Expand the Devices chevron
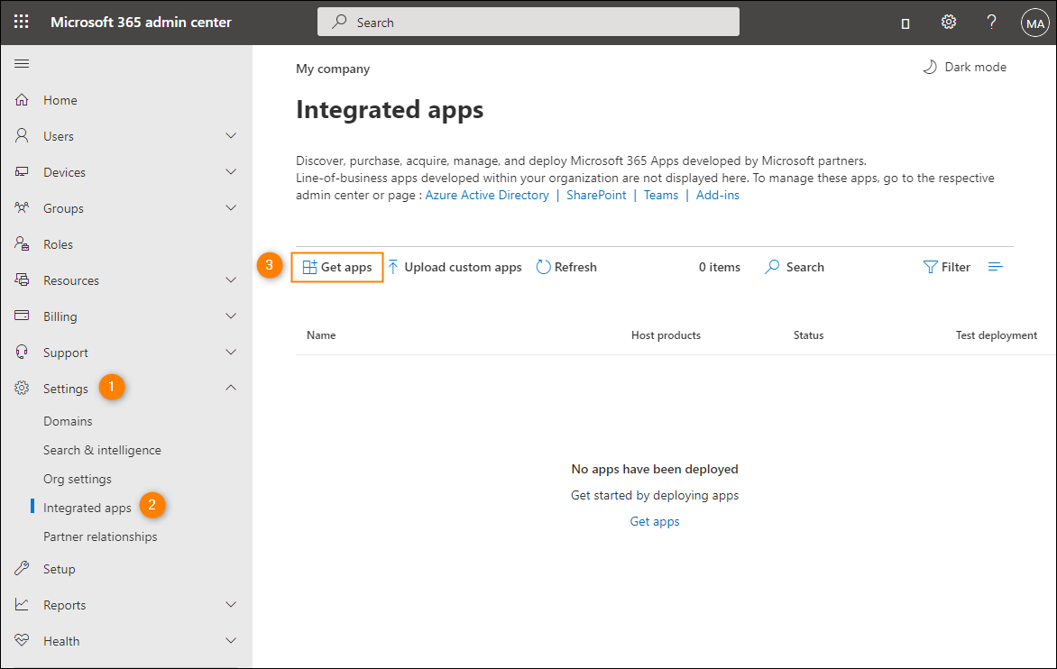This screenshot has height=669, width=1057. (x=231, y=172)
